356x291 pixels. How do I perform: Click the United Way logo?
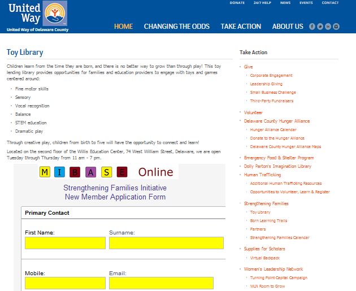click(37, 16)
